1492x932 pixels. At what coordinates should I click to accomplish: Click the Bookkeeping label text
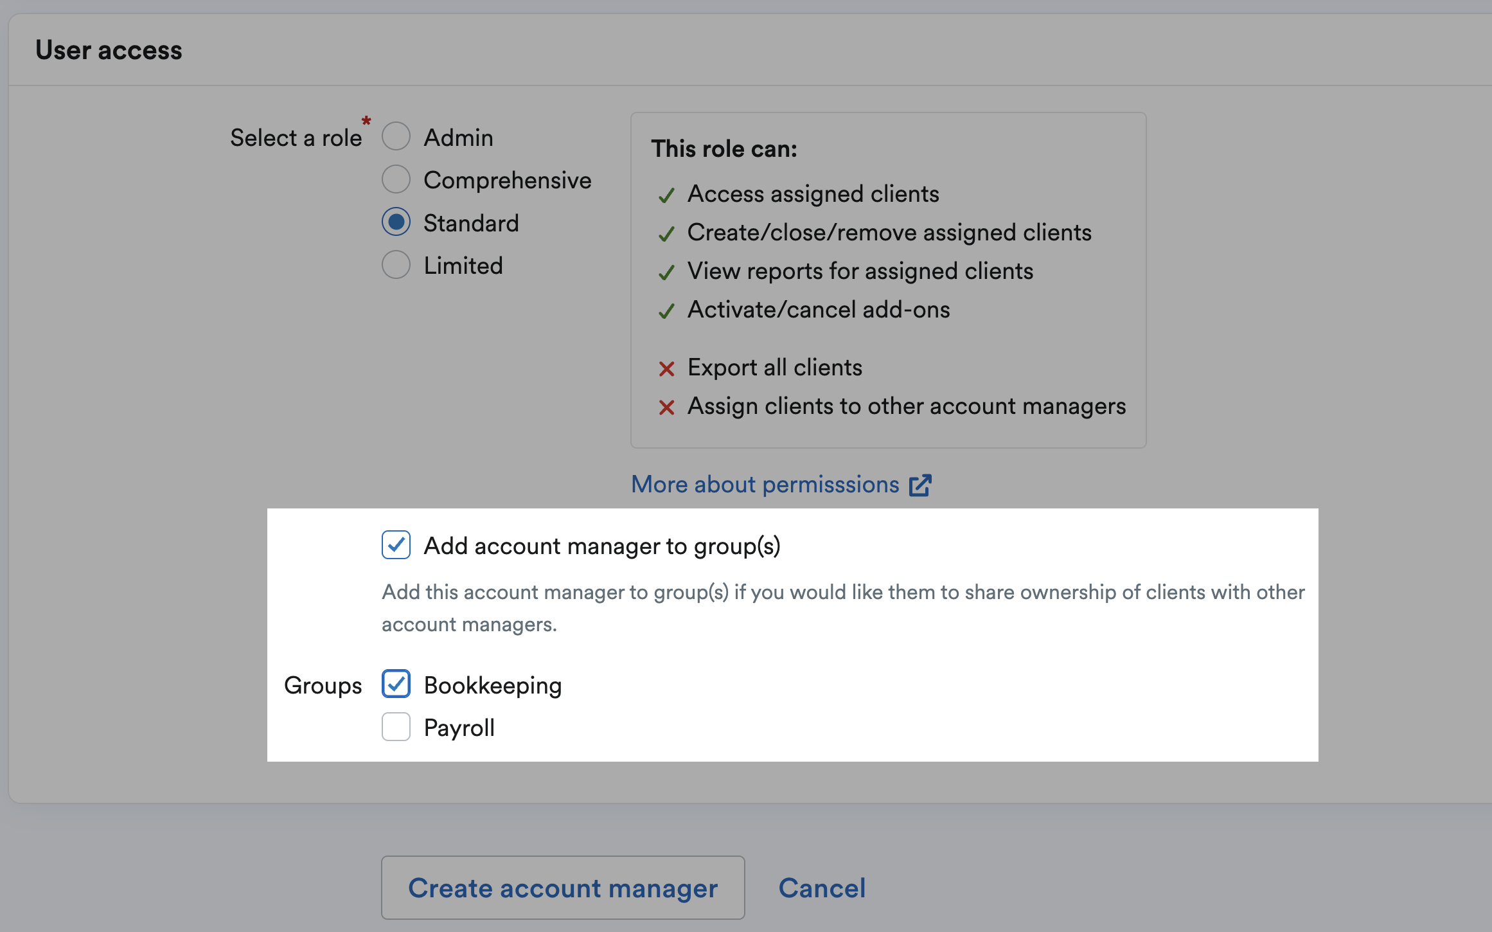tap(493, 685)
